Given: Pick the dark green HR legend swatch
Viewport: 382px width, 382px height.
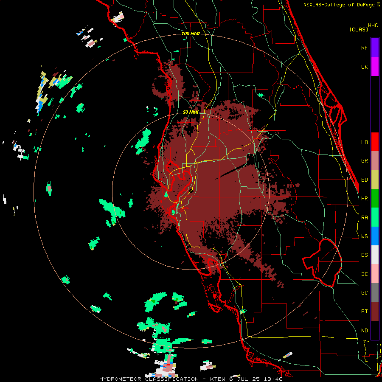Looking at the screenshot, I should pyautogui.click(x=375, y=199).
